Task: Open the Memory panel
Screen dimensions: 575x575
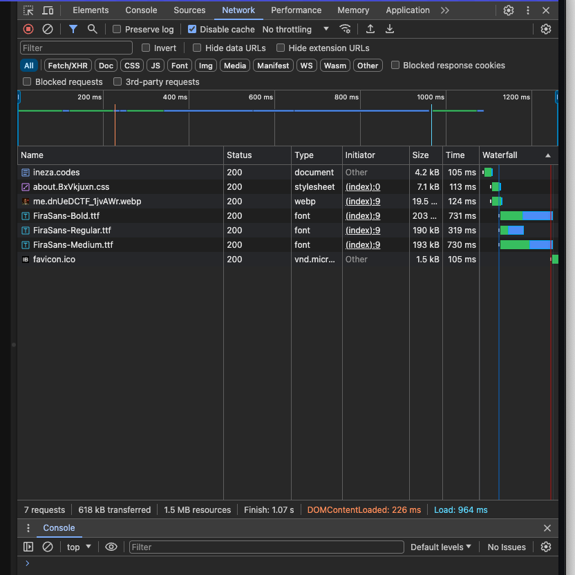Action: pos(353,10)
